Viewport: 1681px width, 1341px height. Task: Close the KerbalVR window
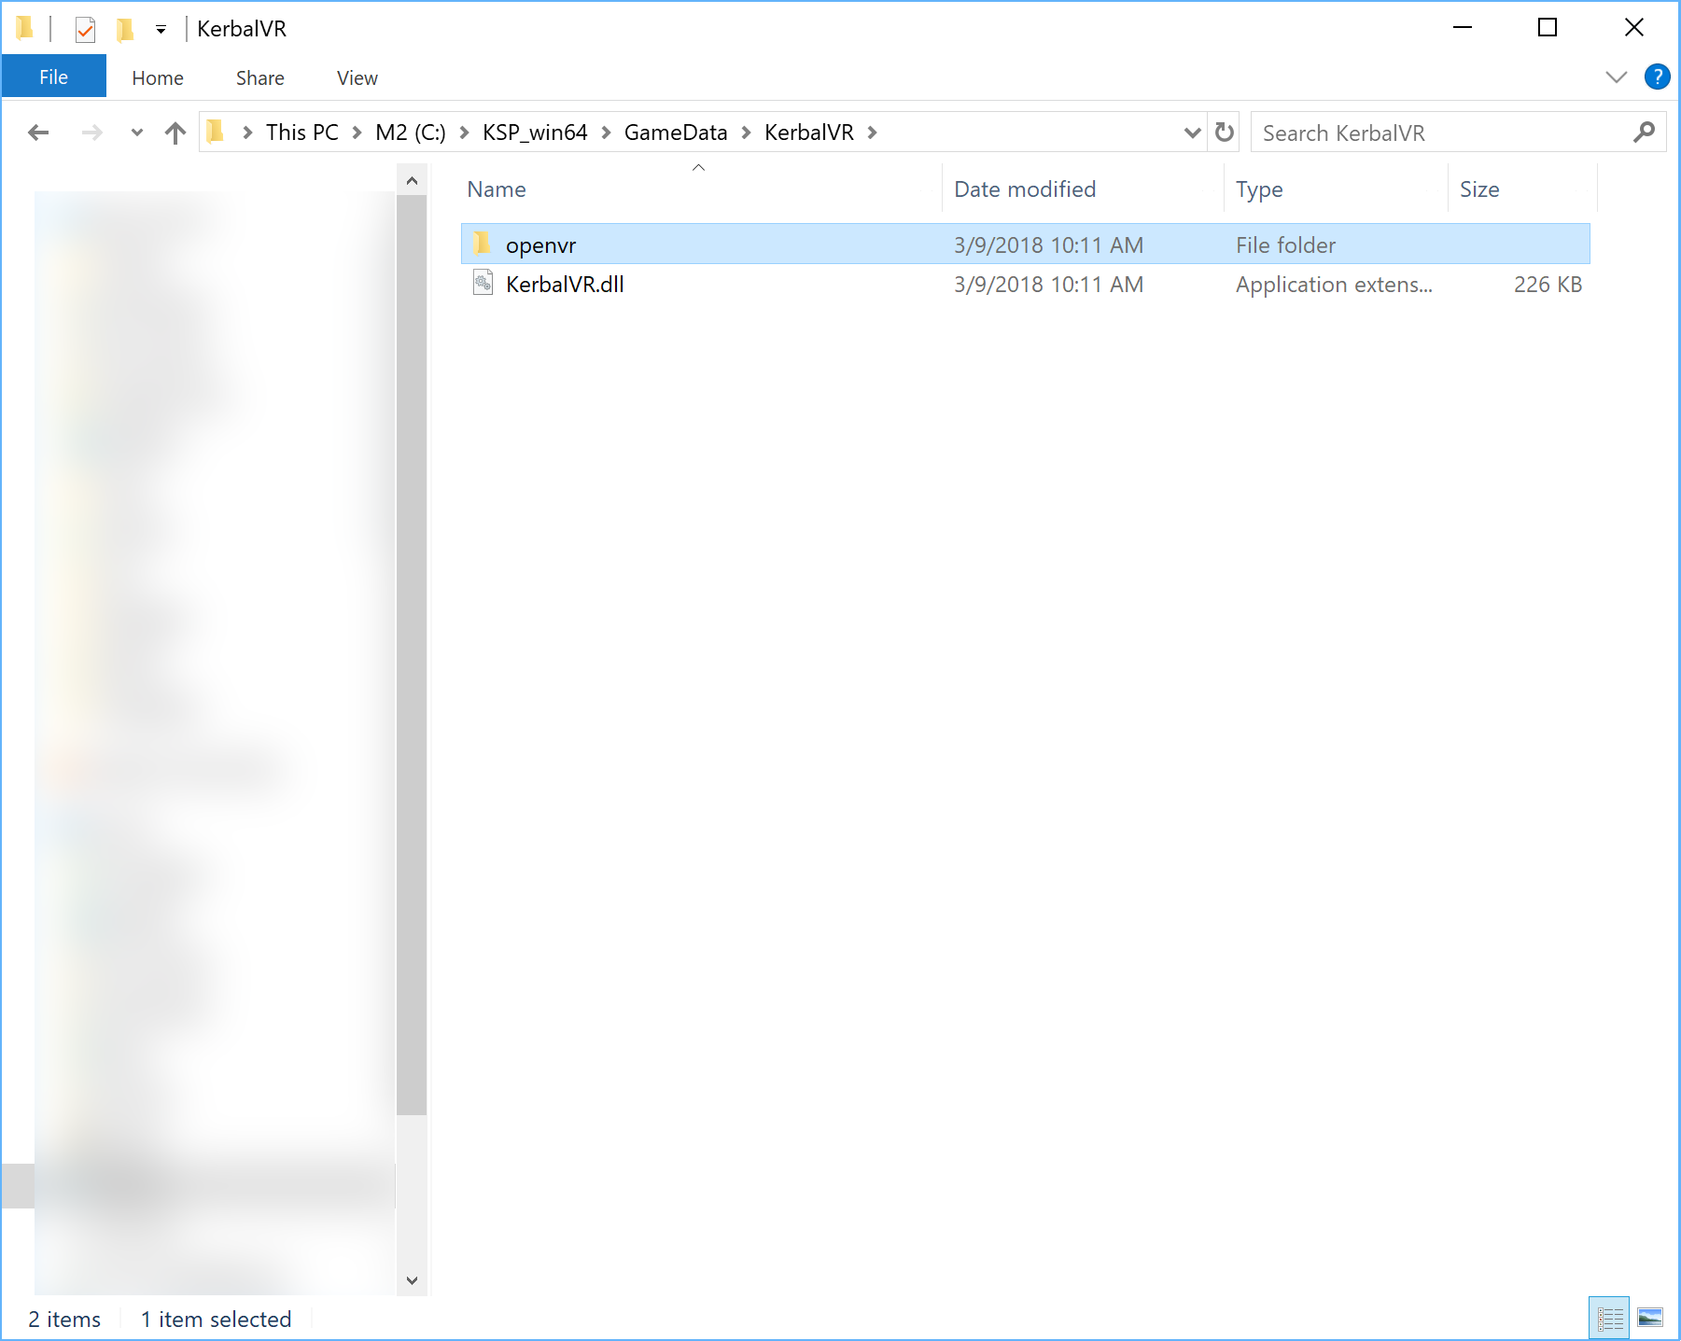point(1633,28)
